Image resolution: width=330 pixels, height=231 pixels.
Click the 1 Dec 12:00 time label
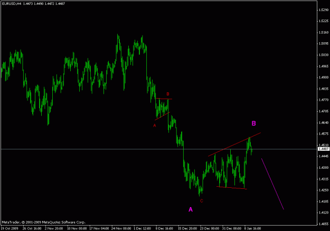coord(142,228)
